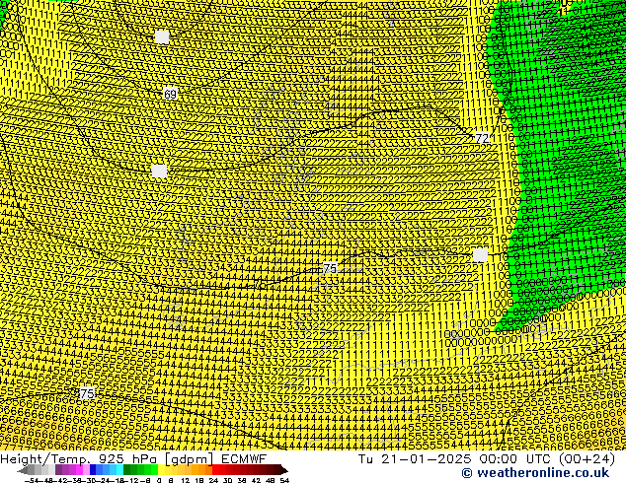
Task: Click the 0 value on the legend scale
Action: pyautogui.click(x=159, y=481)
